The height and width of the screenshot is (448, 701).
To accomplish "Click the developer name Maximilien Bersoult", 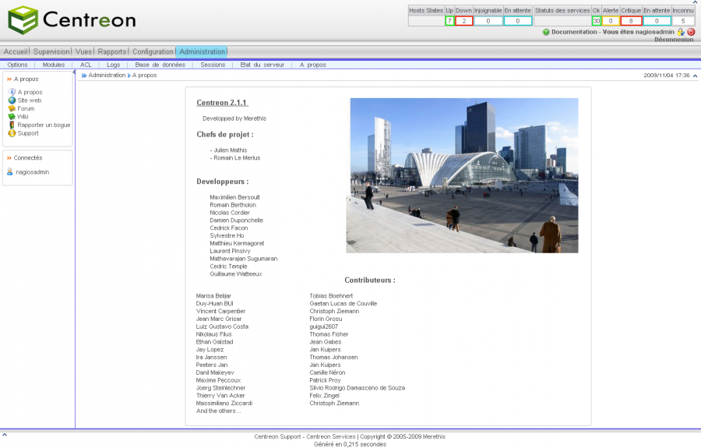I will [x=234, y=197].
